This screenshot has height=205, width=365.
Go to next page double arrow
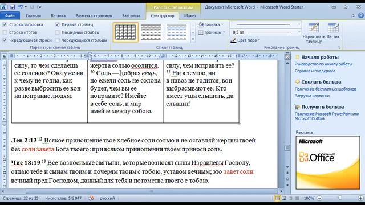(287, 184)
